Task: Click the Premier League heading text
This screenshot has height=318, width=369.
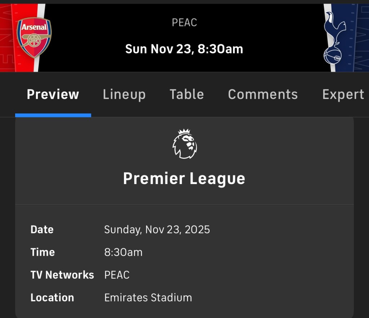Action: [x=184, y=179]
